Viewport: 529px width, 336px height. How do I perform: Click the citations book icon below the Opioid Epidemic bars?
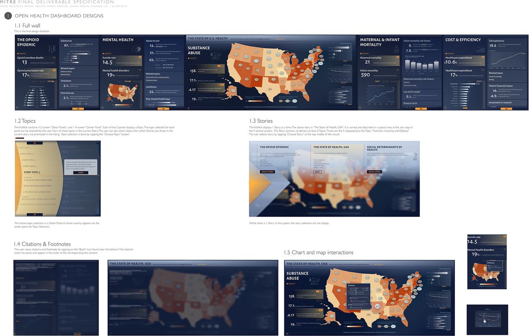click(17, 108)
